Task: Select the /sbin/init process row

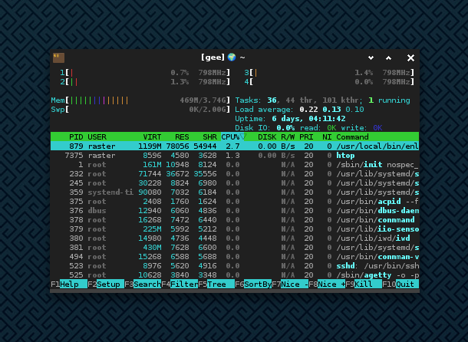Action: pyautogui.click(x=235, y=165)
